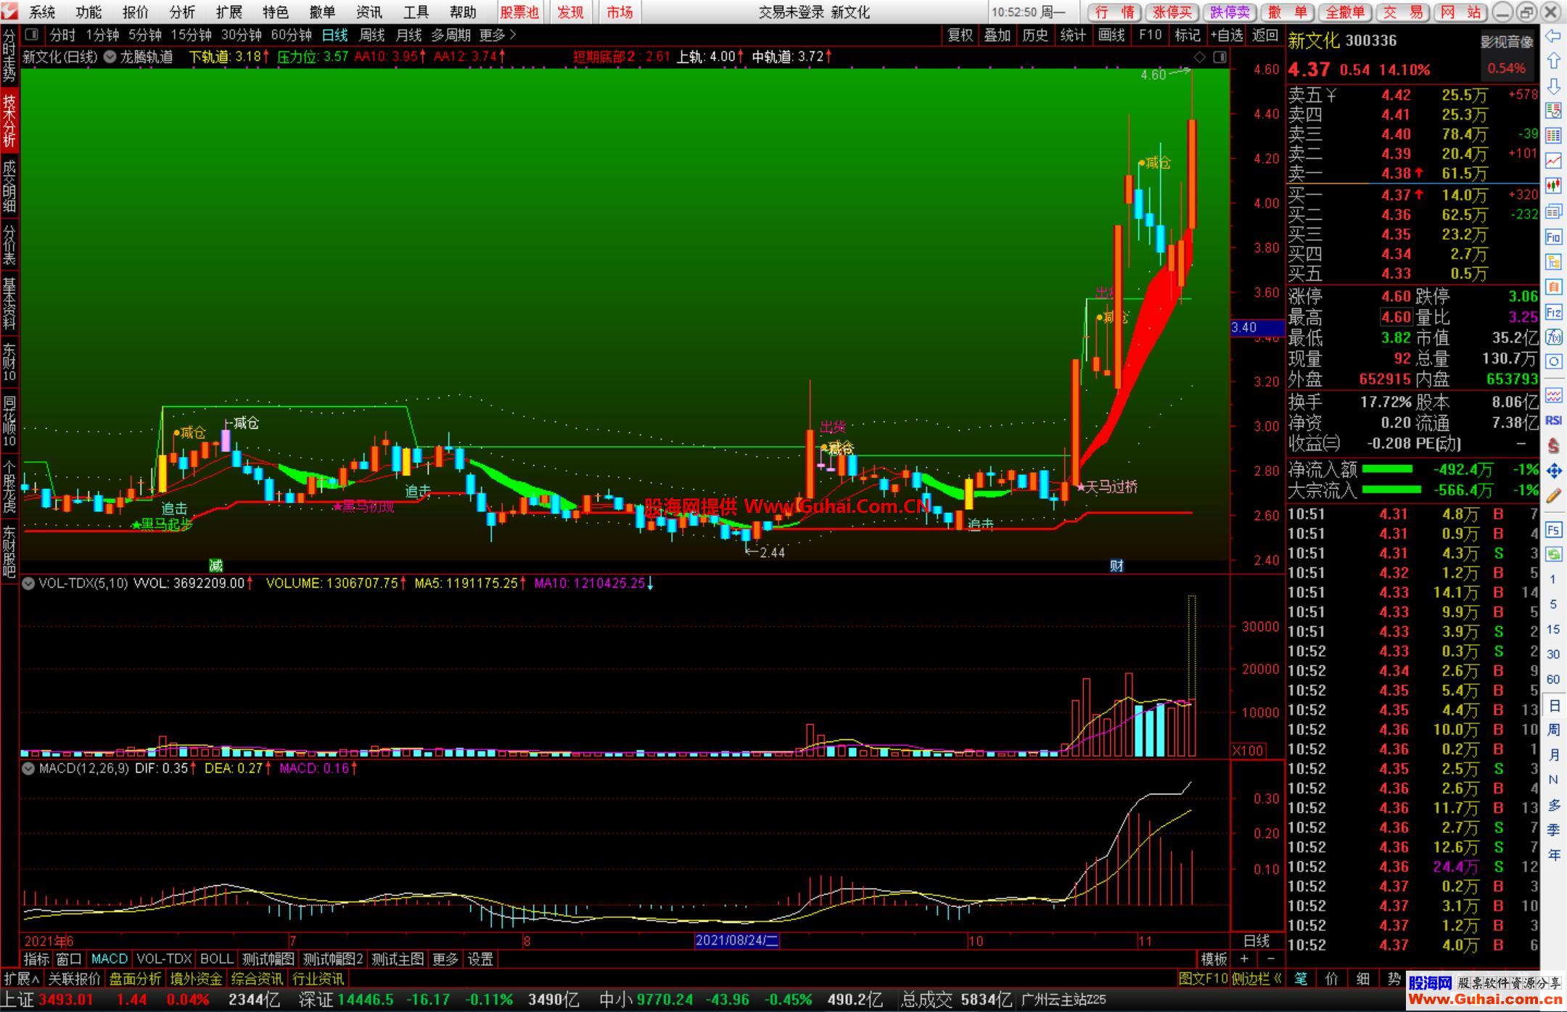Collapse the 侧边栏 sidebar
The height and width of the screenshot is (1012, 1567).
(1257, 979)
